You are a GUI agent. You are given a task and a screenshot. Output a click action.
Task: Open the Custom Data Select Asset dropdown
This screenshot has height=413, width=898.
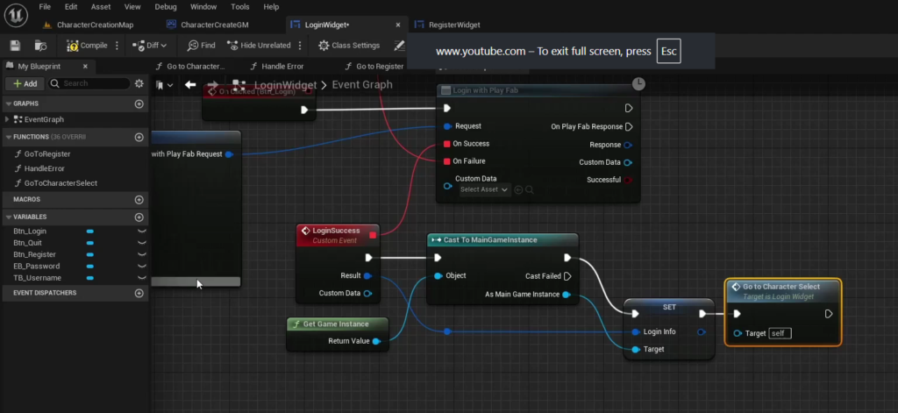coord(484,189)
